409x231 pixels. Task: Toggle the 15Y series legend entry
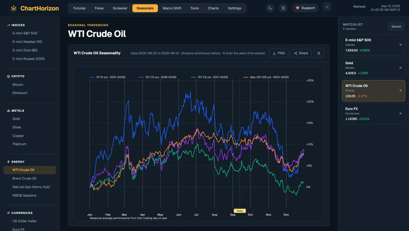pos(209,77)
